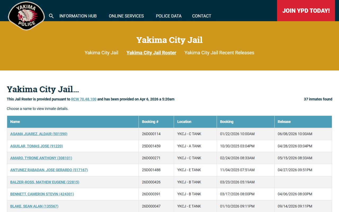Select booking number 25D001459
The width and height of the screenshot is (339, 212).
[151, 146]
